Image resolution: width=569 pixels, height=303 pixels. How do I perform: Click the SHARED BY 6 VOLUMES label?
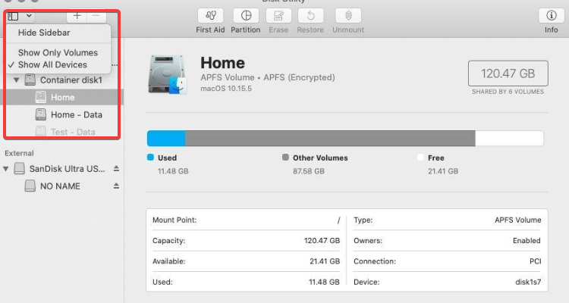(x=508, y=92)
